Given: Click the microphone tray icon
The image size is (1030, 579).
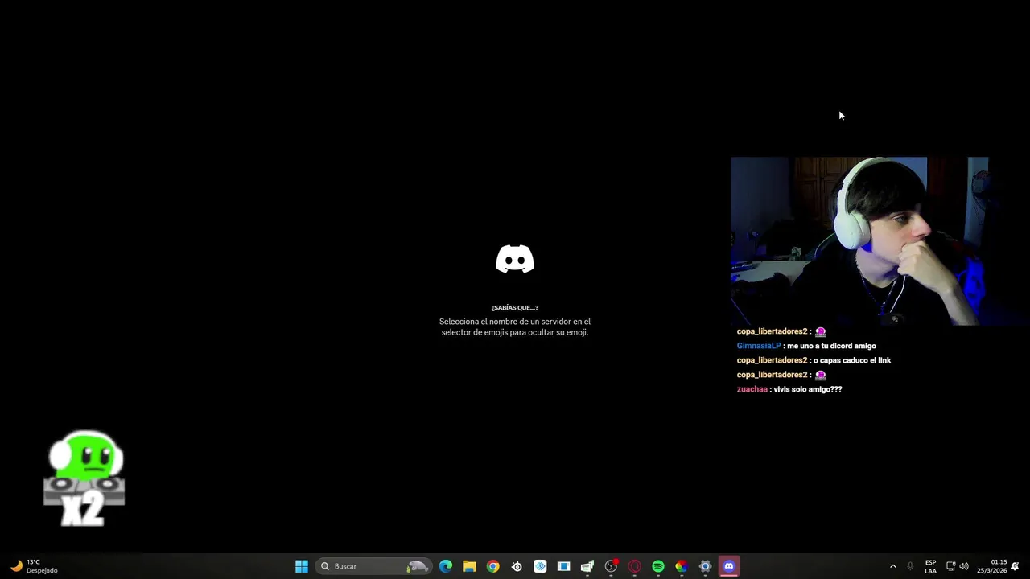Looking at the screenshot, I should [x=910, y=566].
